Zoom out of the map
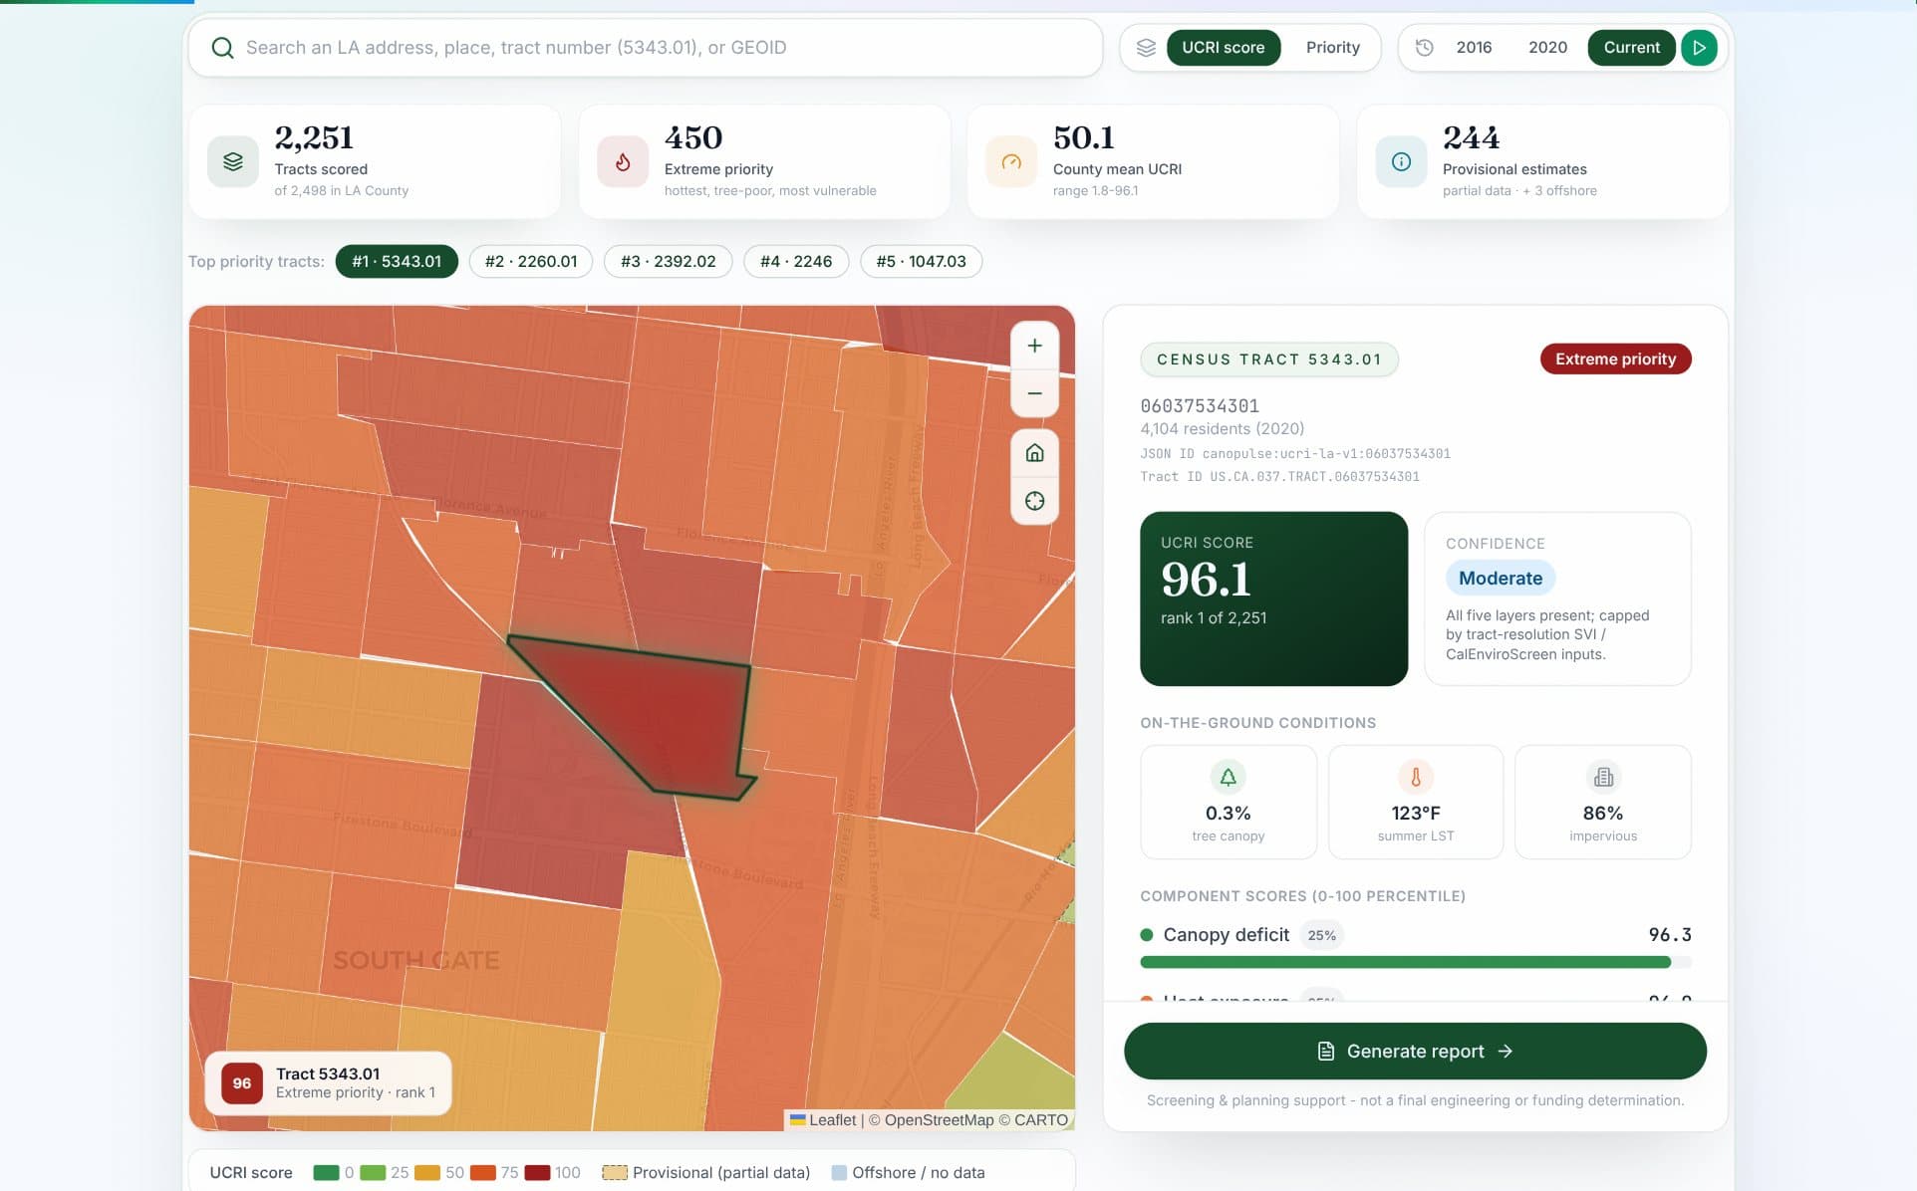The height and width of the screenshot is (1191, 1917). coord(1034,393)
